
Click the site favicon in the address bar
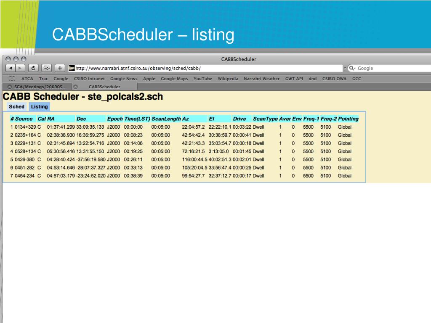tap(72, 68)
